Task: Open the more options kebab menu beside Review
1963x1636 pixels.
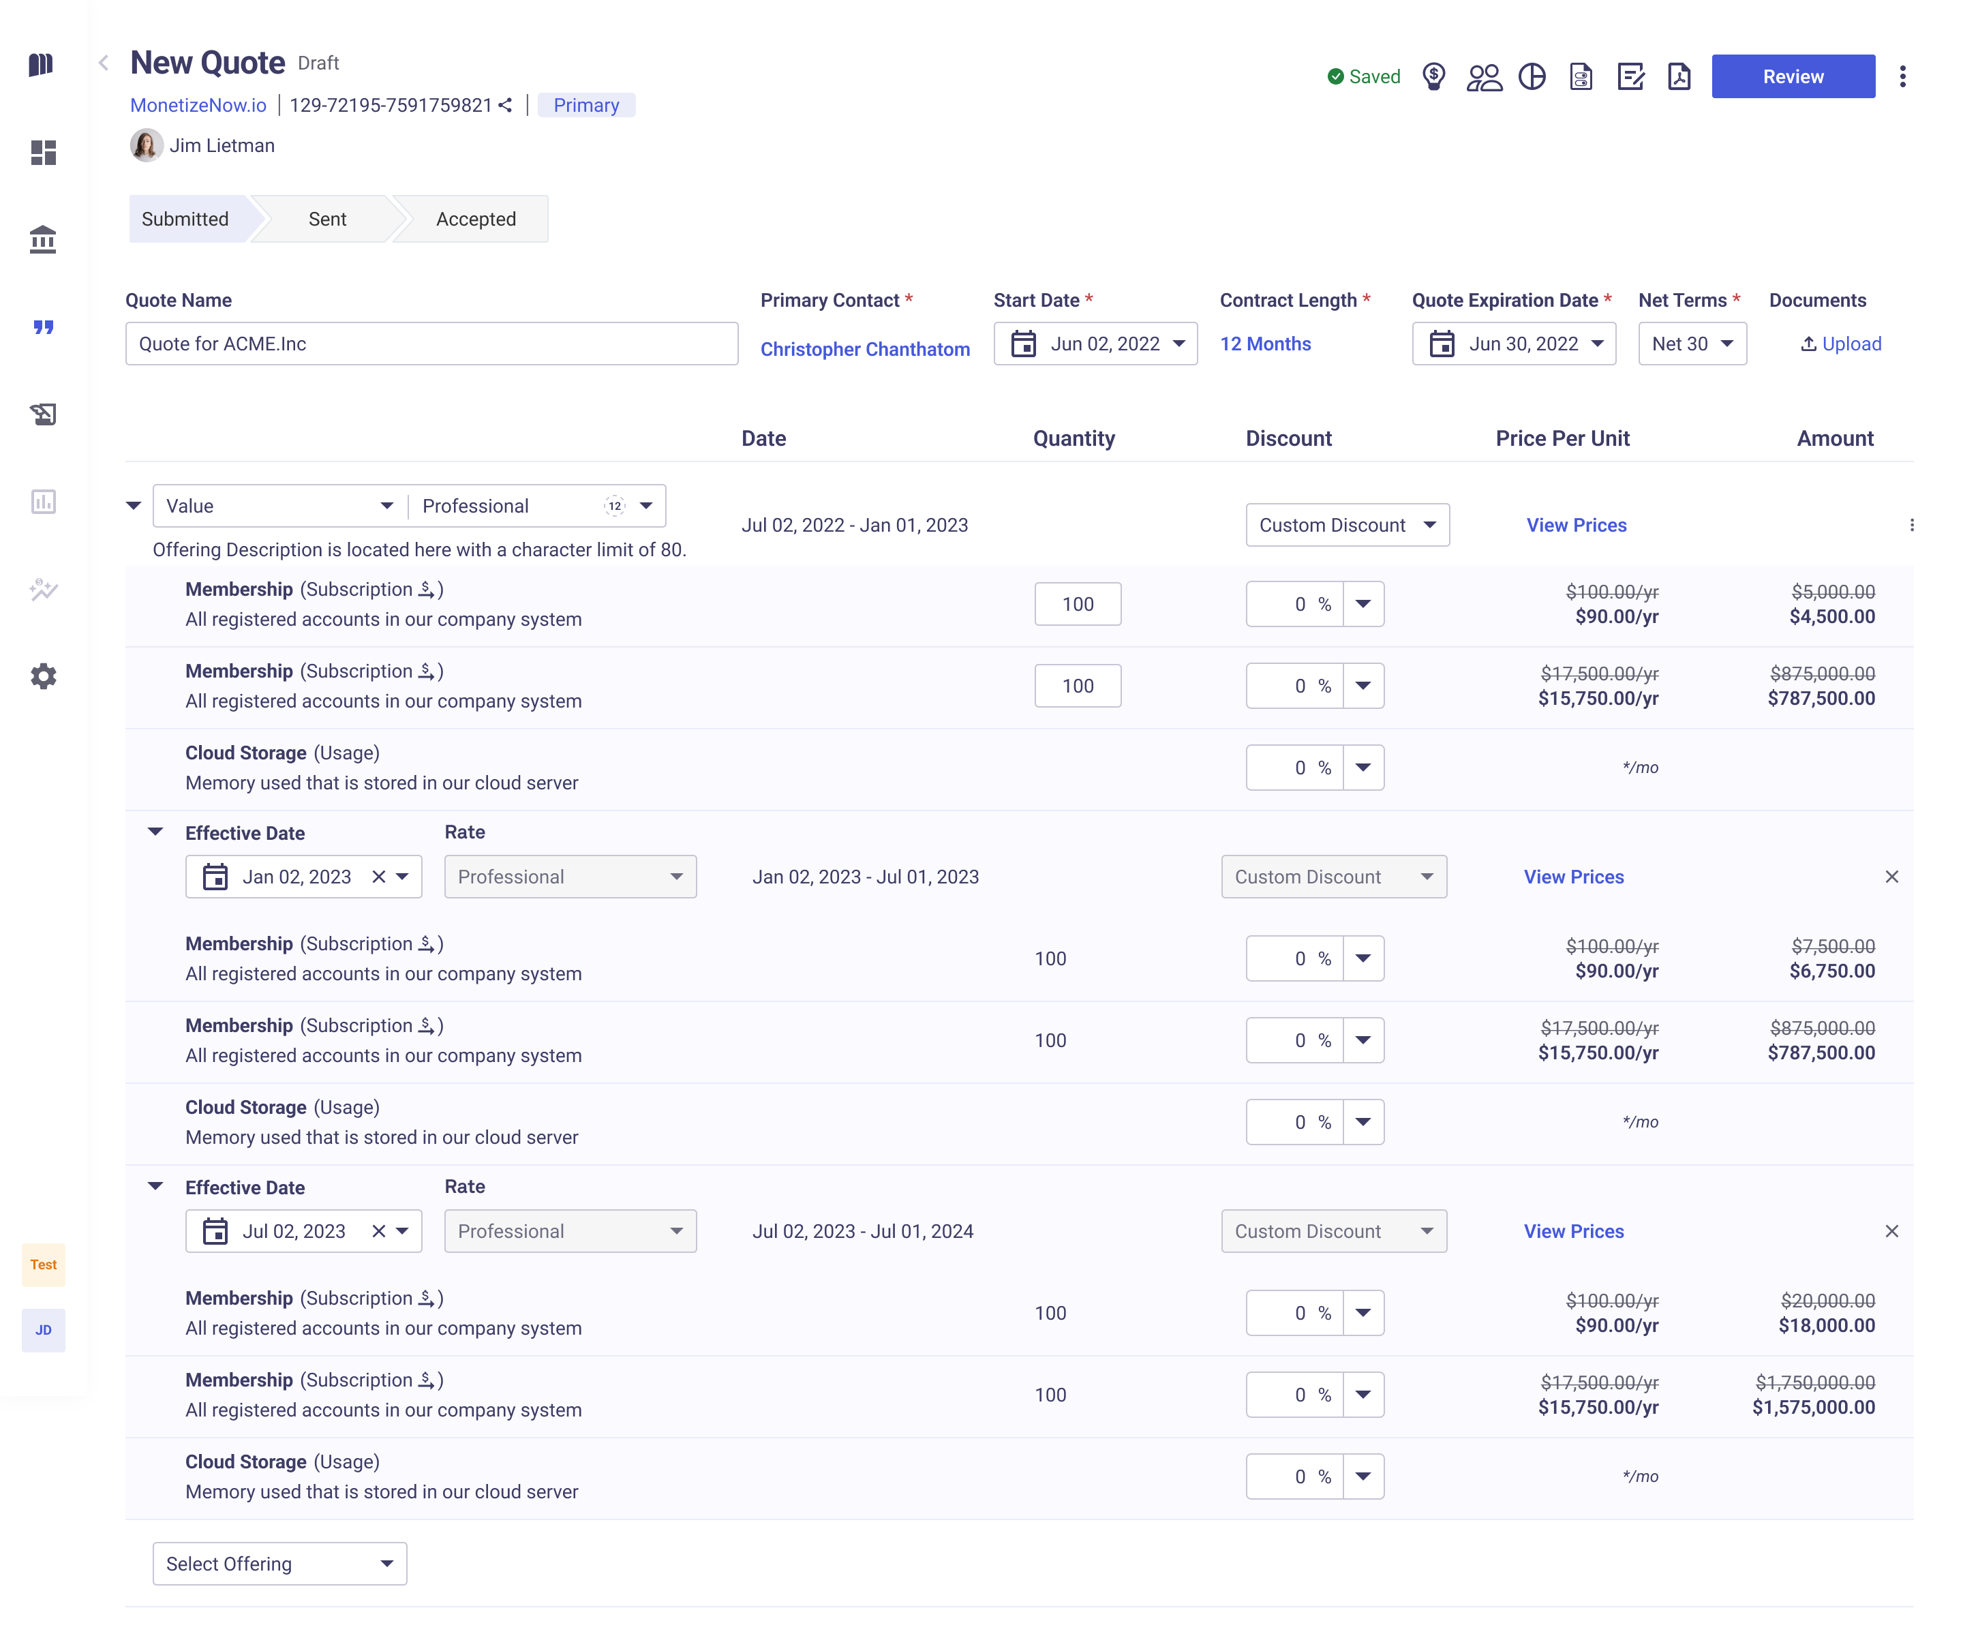Action: tap(1902, 76)
